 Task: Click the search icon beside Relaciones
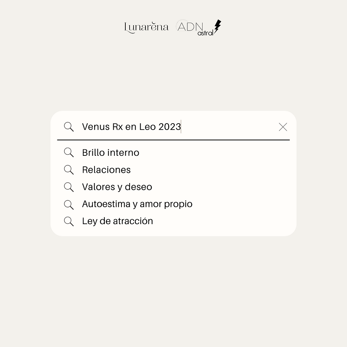[x=69, y=170]
